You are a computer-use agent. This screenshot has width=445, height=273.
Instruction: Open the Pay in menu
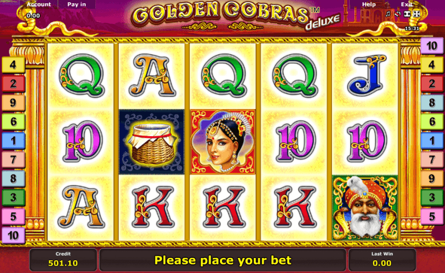[77, 4]
